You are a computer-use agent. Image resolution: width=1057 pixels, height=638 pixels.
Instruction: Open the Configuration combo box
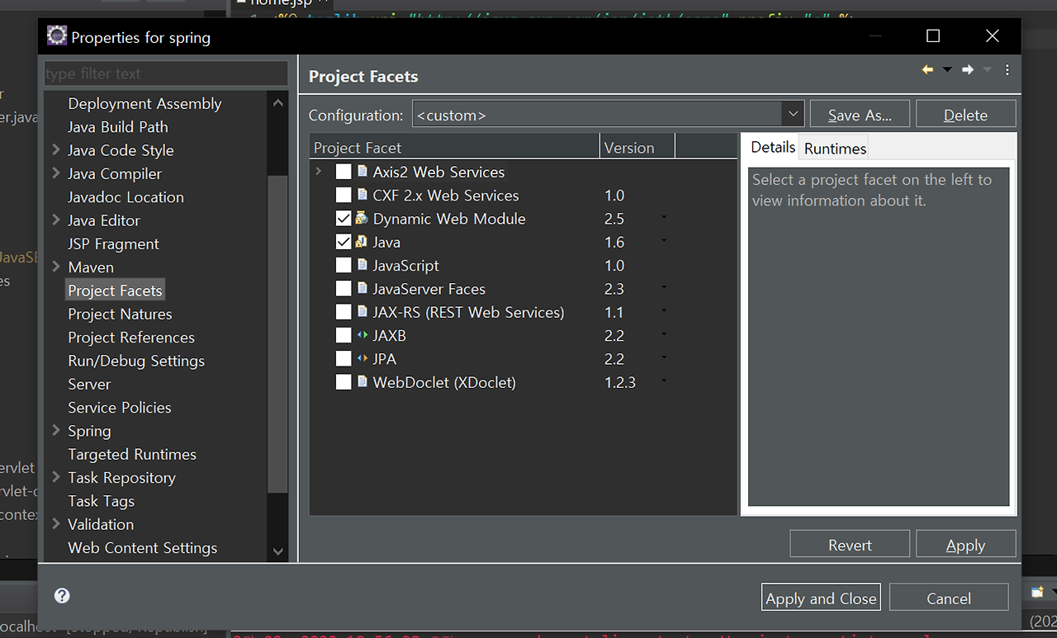pos(607,115)
